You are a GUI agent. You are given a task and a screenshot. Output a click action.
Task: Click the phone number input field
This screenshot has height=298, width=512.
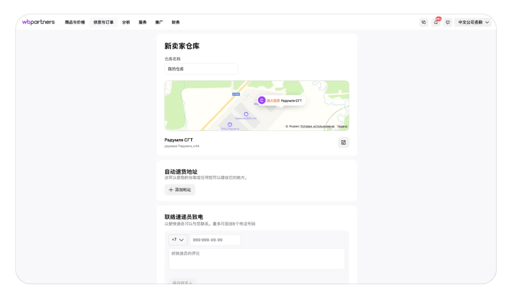tap(215, 240)
